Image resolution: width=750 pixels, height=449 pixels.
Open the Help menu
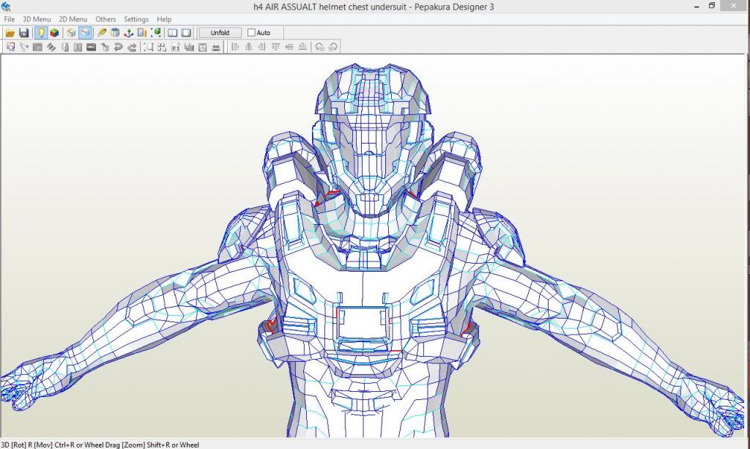164,19
